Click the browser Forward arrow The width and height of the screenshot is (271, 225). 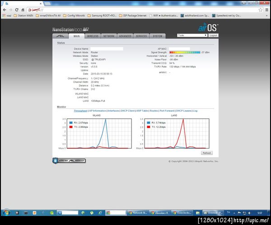pos(10,10)
